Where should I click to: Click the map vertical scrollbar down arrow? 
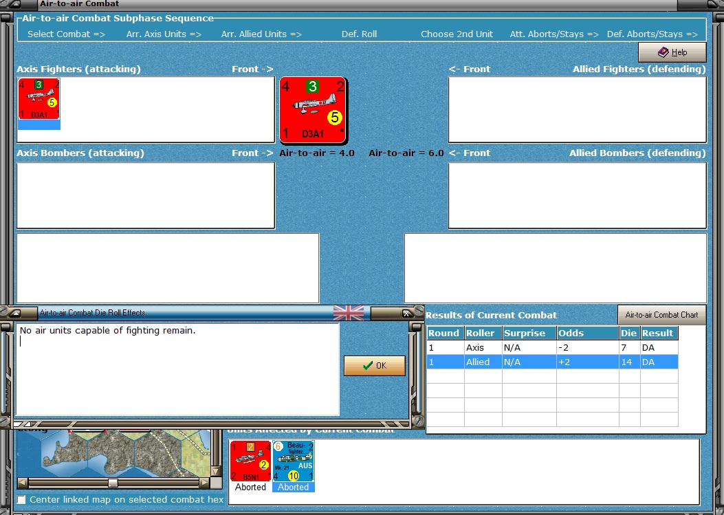point(216,471)
